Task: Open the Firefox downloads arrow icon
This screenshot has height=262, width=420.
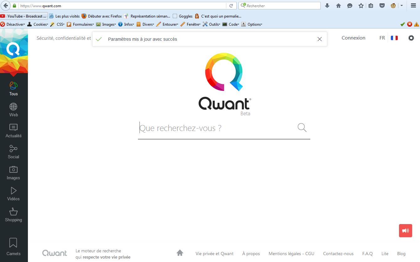Action: click(327, 6)
